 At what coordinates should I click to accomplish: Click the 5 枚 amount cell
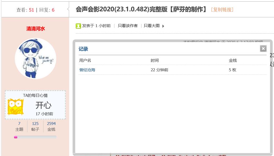(233, 70)
